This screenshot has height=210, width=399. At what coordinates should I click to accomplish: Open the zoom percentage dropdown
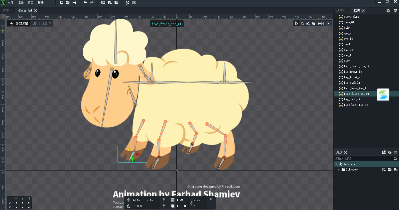(x=329, y=23)
